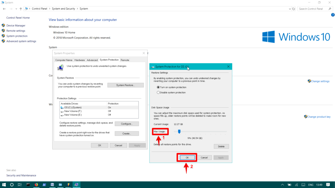Click the shield icon beside Remote settings
This screenshot has height=188, width=335.
[x=3, y=31]
